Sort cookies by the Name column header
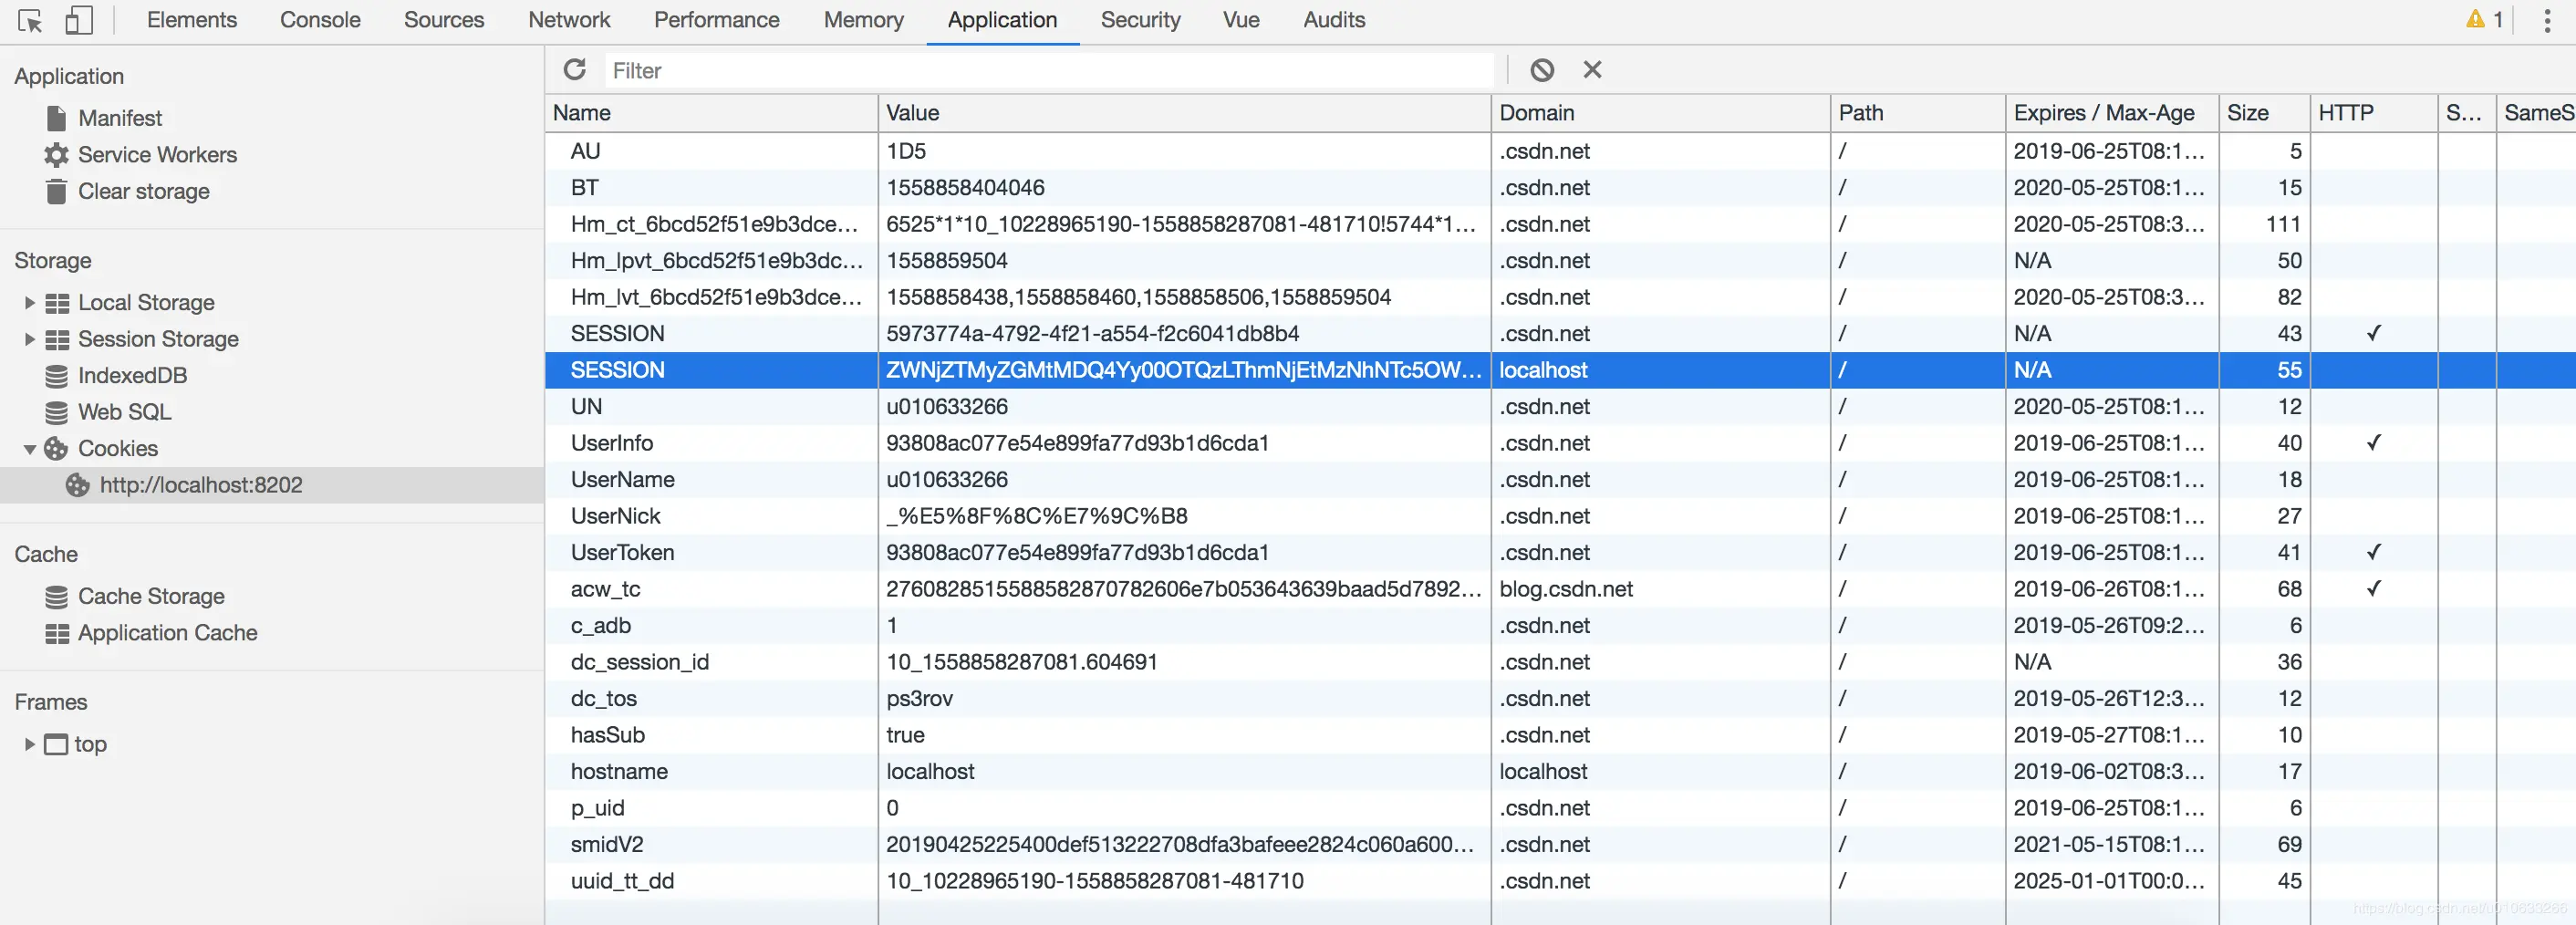The image size is (2576, 925). (x=711, y=113)
